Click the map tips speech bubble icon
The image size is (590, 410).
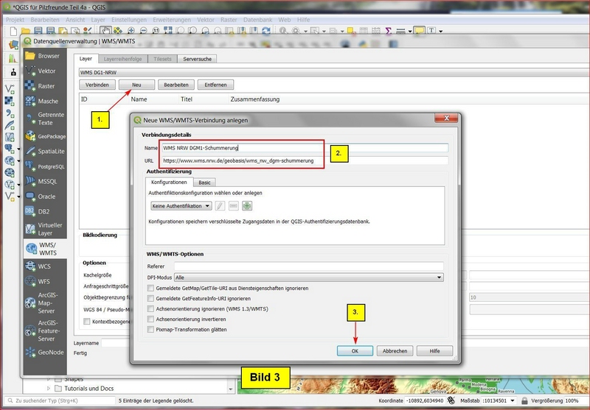[419, 31]
